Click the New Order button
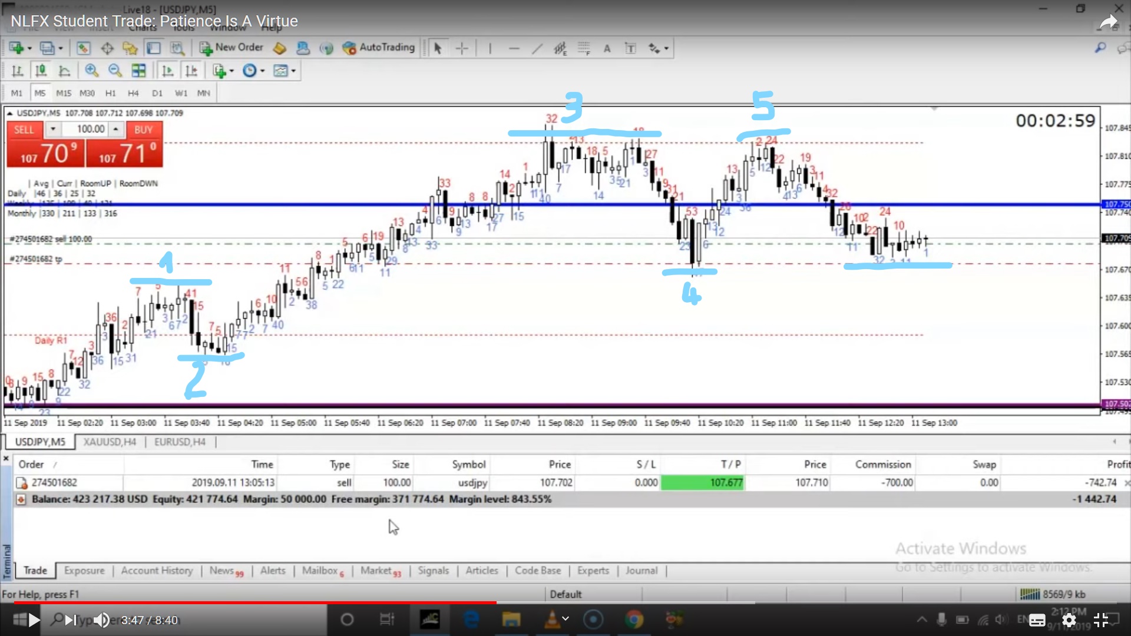Image resolution: width=1131 pixels, height=636 pixels. (x=232, y=48)
